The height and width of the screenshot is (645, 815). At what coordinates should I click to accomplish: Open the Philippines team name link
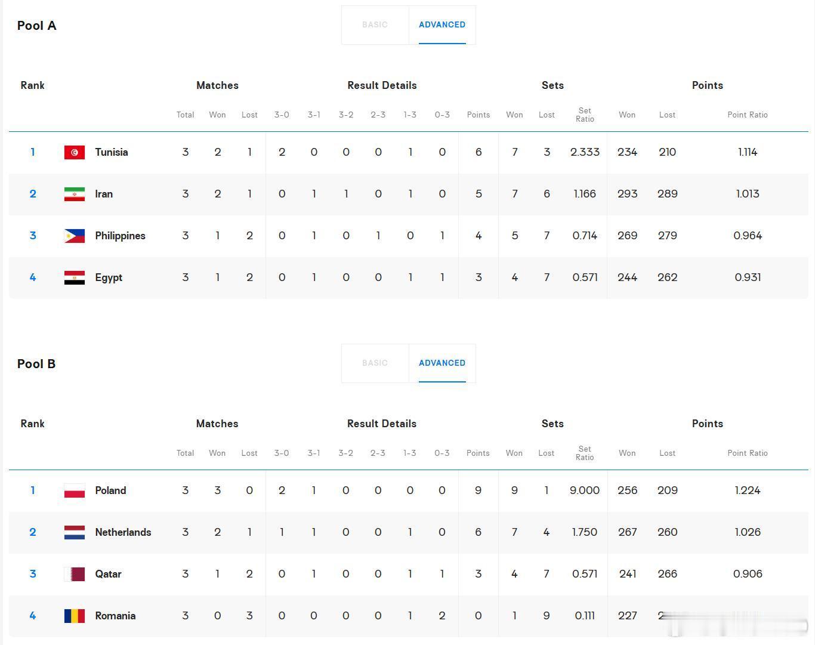(x=120, y=236)
